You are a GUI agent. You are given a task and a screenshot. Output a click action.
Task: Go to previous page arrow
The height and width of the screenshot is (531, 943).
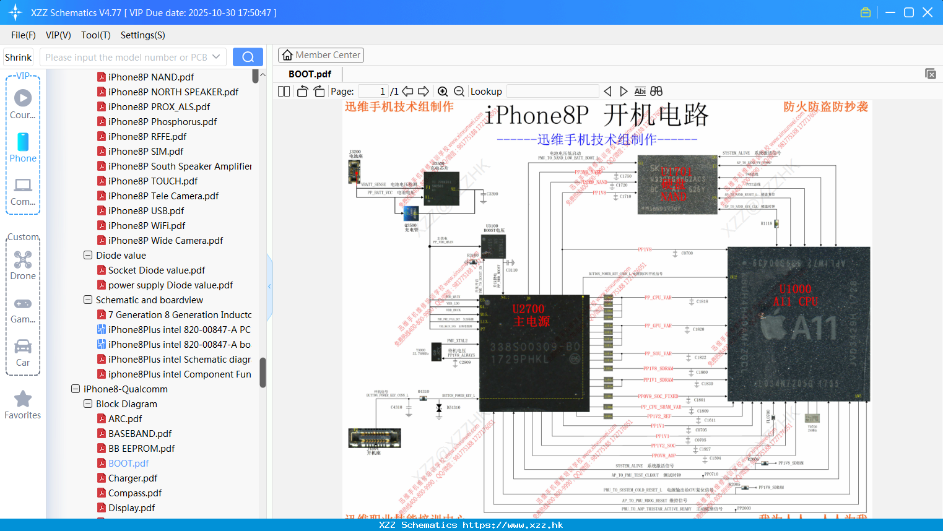407,91
